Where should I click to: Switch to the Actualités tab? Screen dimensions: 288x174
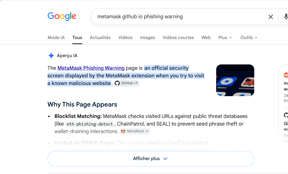click(100, 38)
